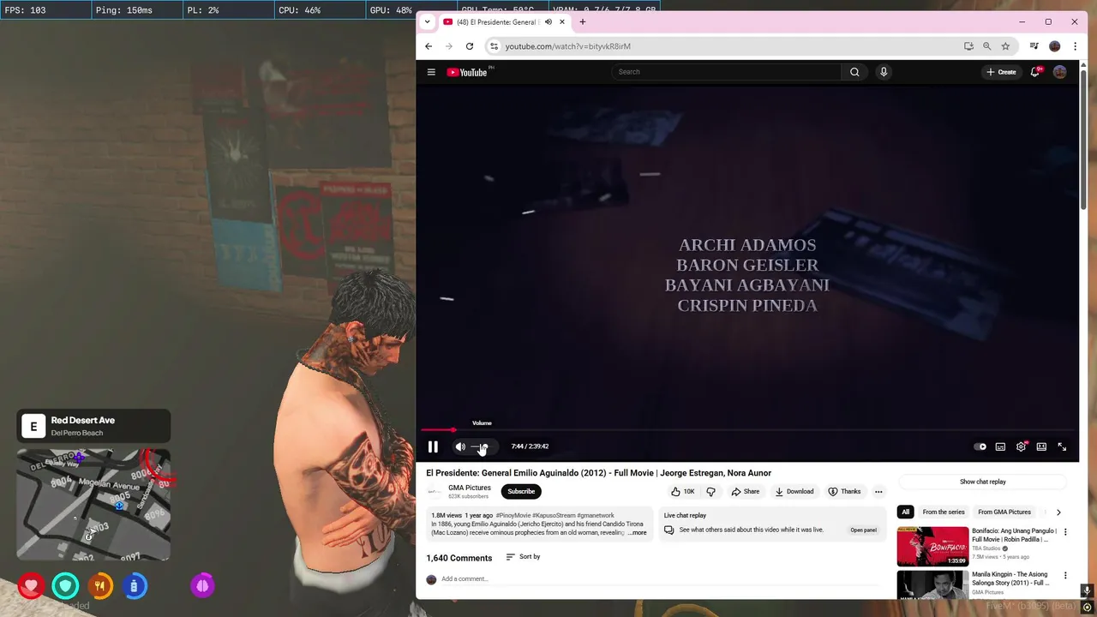Mute the video with speaker icon
Image resolution: width=1097 pixels, height=617 pixels.
tap(460, 446)
